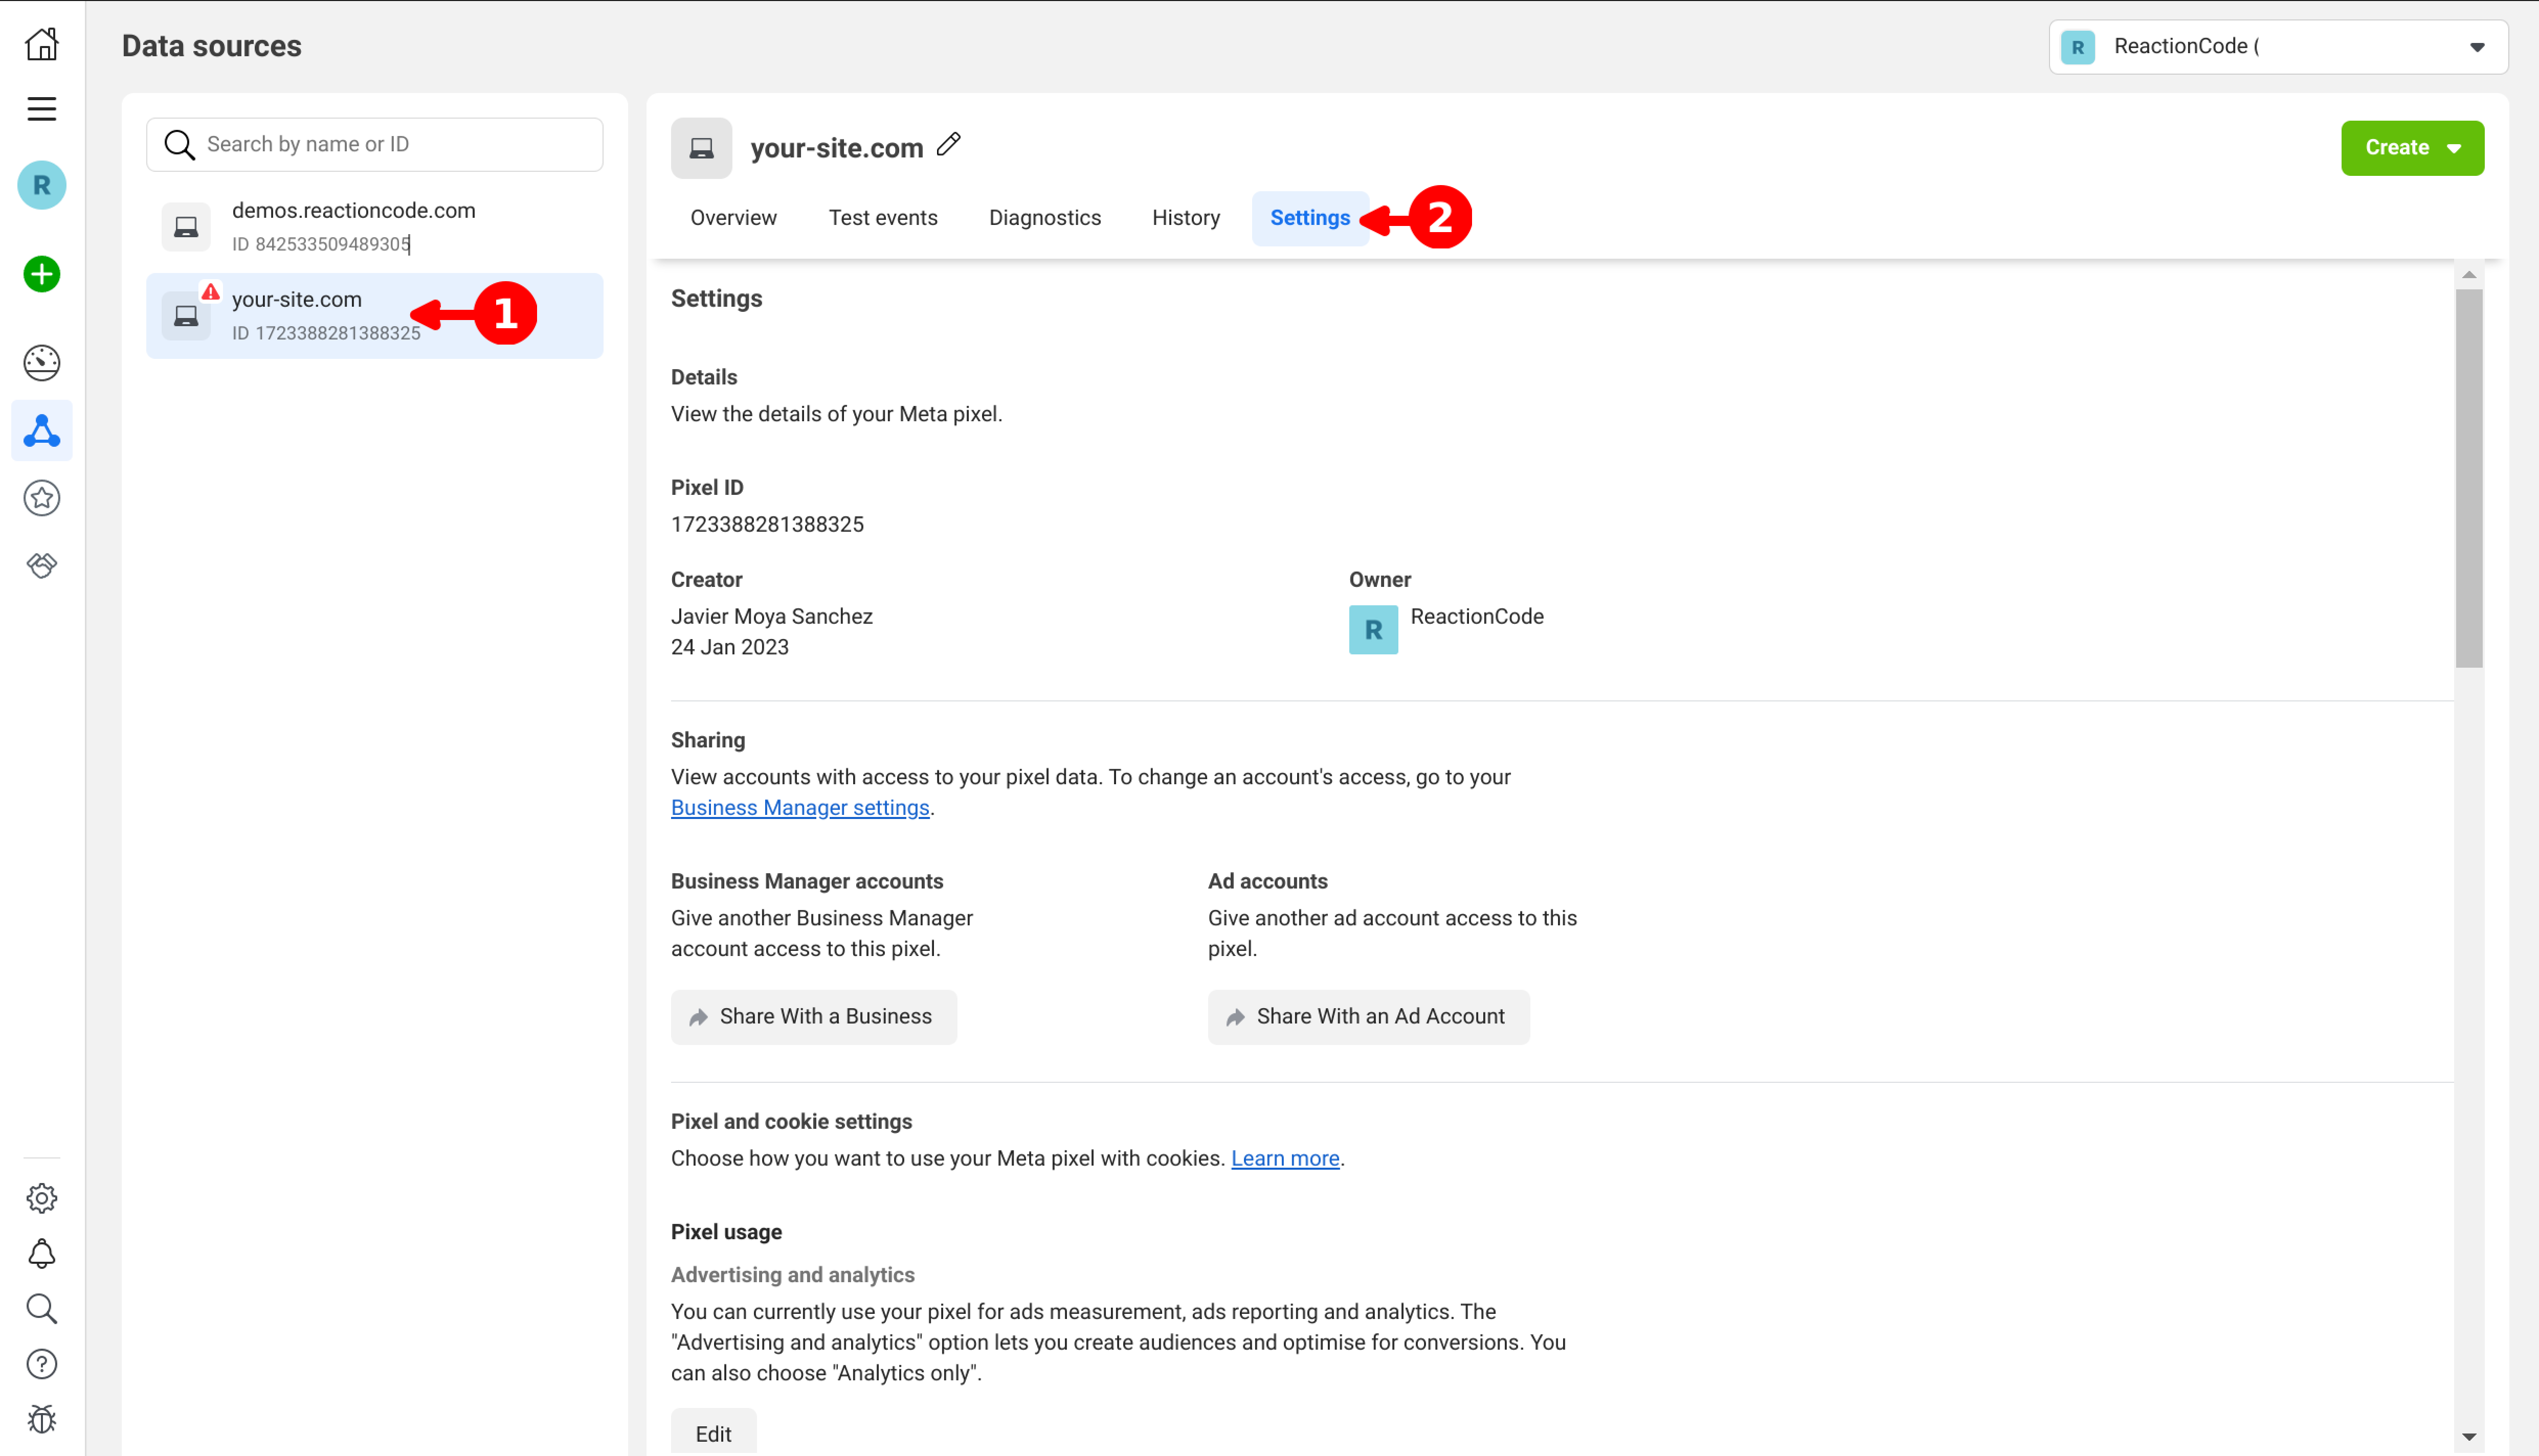Switch to the Test events tab

coord(882,218)
